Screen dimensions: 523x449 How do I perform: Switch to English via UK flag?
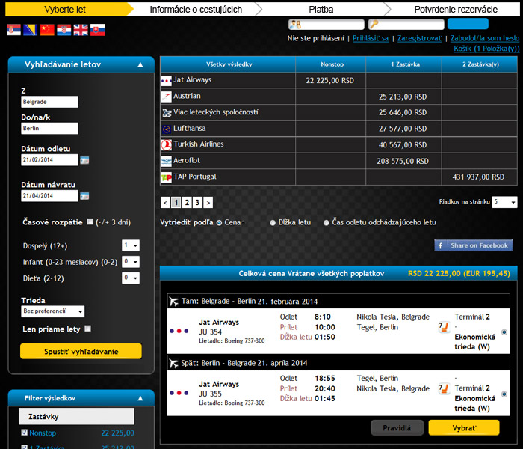click(x=81, y=30)
